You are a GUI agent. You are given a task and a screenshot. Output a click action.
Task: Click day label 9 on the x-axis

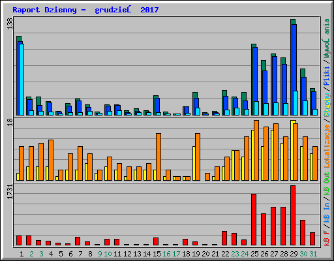(100, 254)
